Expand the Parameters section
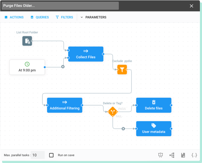Image resolution: width=202 pixels, height=163 pixels. (x=94, y=17)
